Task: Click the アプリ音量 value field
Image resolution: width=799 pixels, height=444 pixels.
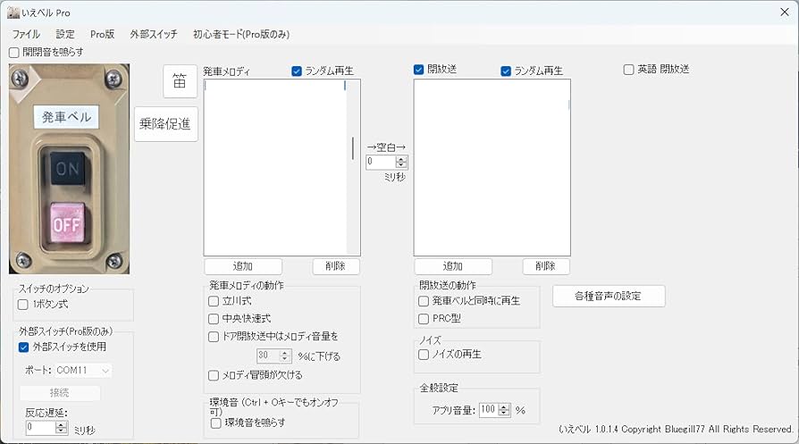Action: [x=489, y=410]
